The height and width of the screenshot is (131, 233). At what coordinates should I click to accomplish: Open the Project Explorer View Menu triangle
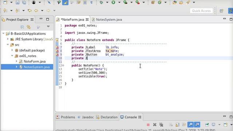pos(48,27)
